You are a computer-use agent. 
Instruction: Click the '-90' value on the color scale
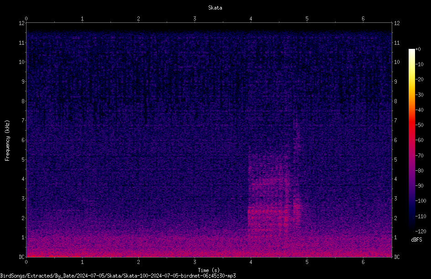[419, 186]
